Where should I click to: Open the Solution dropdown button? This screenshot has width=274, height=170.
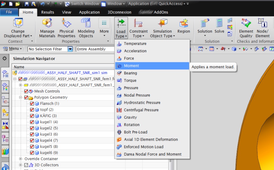(205, 28)
